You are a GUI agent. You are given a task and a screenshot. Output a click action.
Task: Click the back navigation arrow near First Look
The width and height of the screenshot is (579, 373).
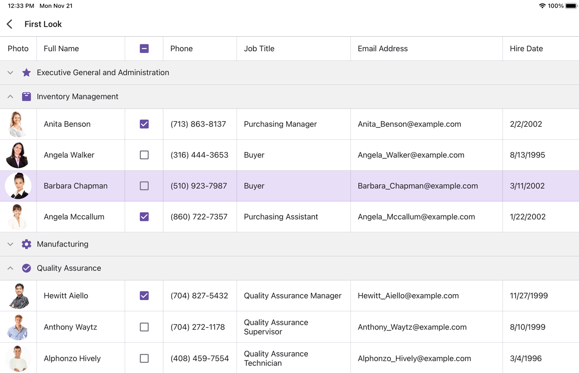tap(9, 24)
